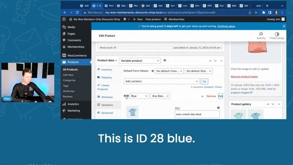Bookmark this page with star icon
Image resolution: width=293 pixels, height=165 pixels.
(x=256, y=12)
